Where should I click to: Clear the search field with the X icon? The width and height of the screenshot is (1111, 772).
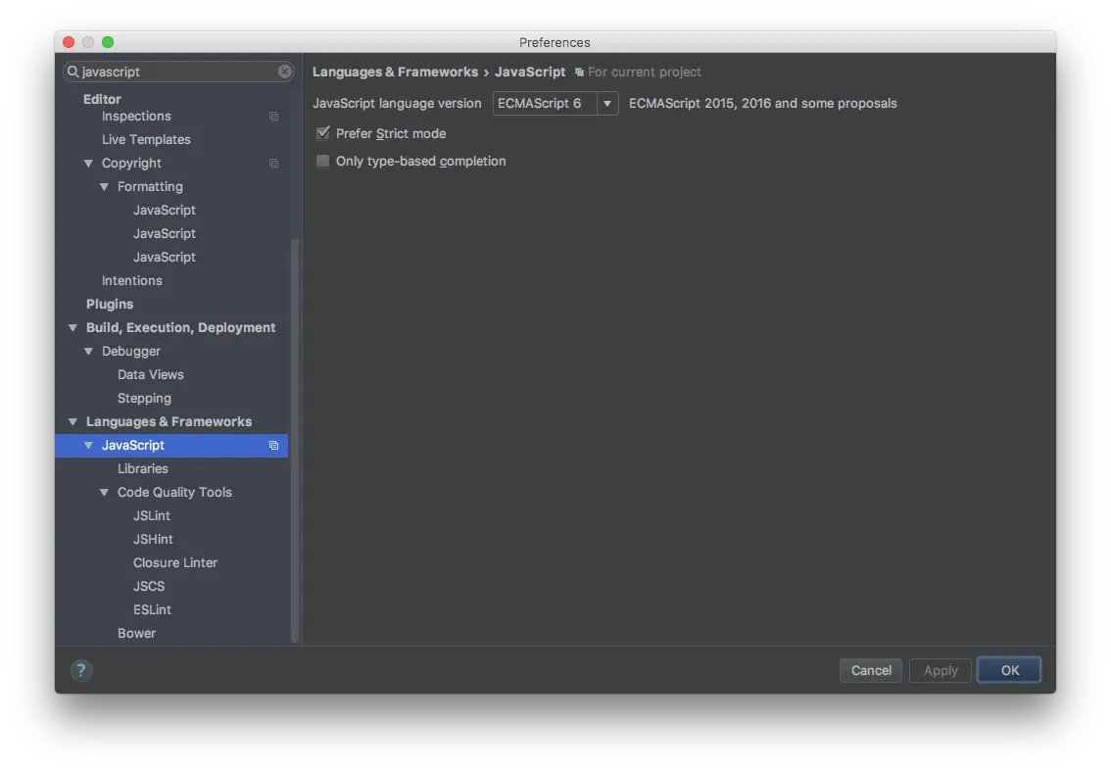click(284, 72)
